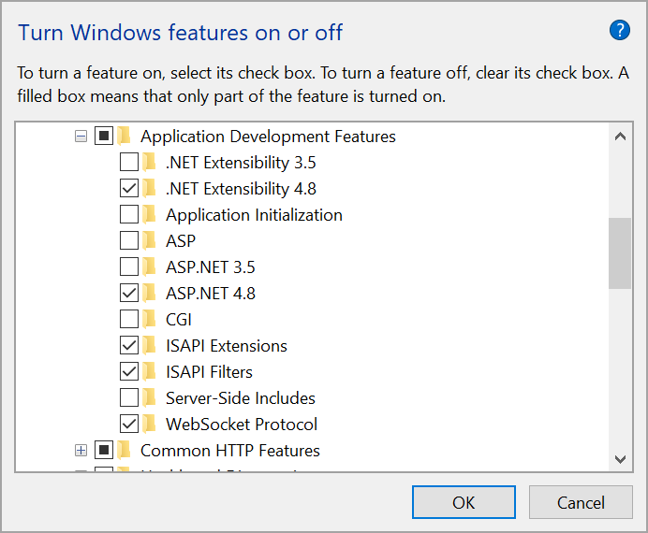
Task: Tick the checkbox for the plain ASP feature
Action: click(x=129, y=241)
